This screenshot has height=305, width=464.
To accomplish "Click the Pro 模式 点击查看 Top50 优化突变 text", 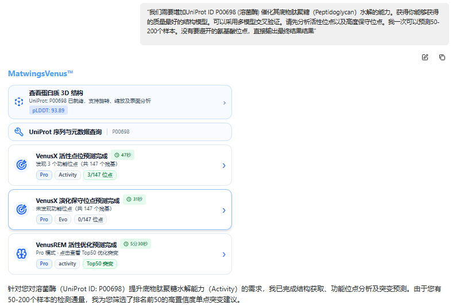I will pyautogui.click(x=77, y=253).
